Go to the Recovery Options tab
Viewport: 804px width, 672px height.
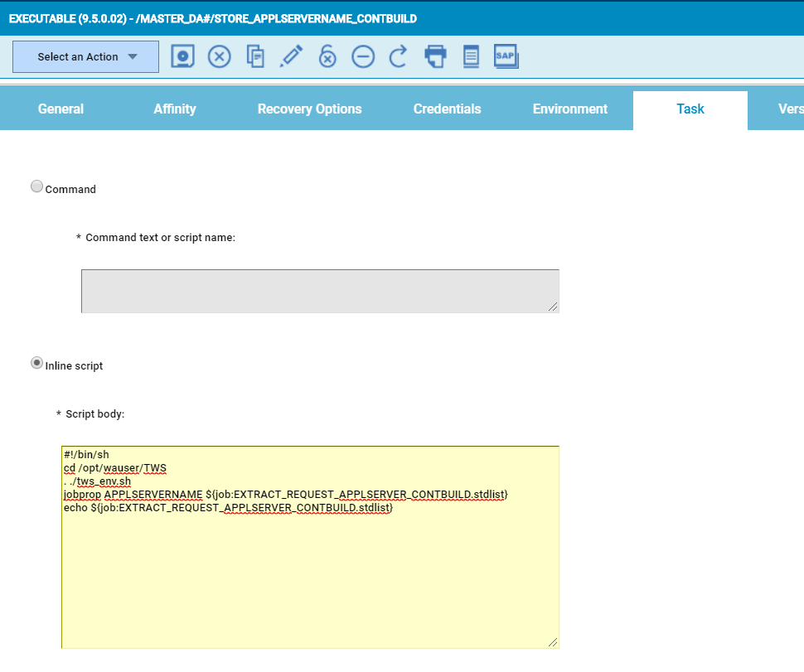click(309, 109)
